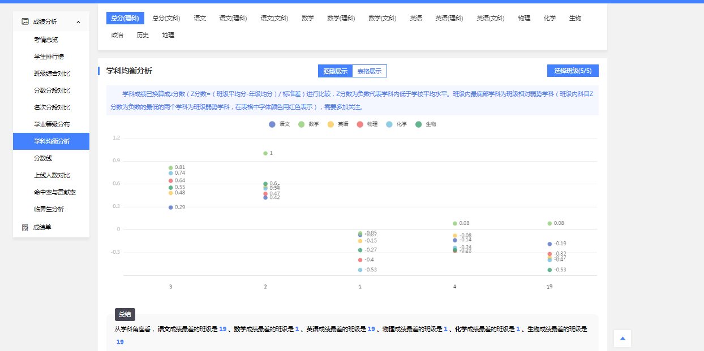Screen dimensions: 704x351
Task: Open 学生排行榜 in the sidebar
Action: tap(49, 57)
